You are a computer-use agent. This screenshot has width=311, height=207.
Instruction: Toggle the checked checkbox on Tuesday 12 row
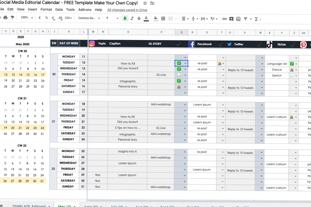pyautogui.click(x=179, y=63)
